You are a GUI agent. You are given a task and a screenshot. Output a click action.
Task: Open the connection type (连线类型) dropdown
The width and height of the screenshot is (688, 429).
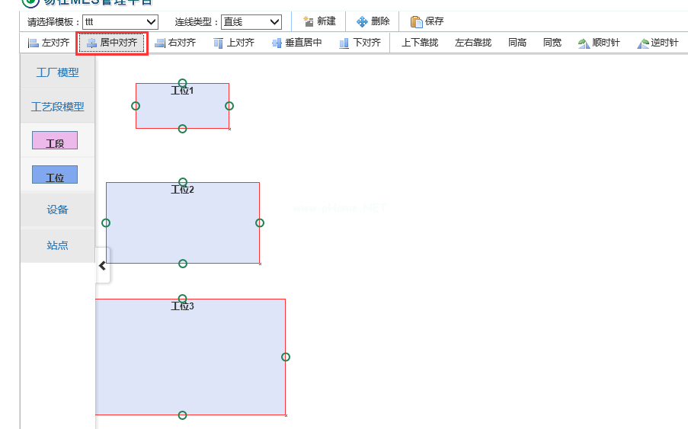251,22
